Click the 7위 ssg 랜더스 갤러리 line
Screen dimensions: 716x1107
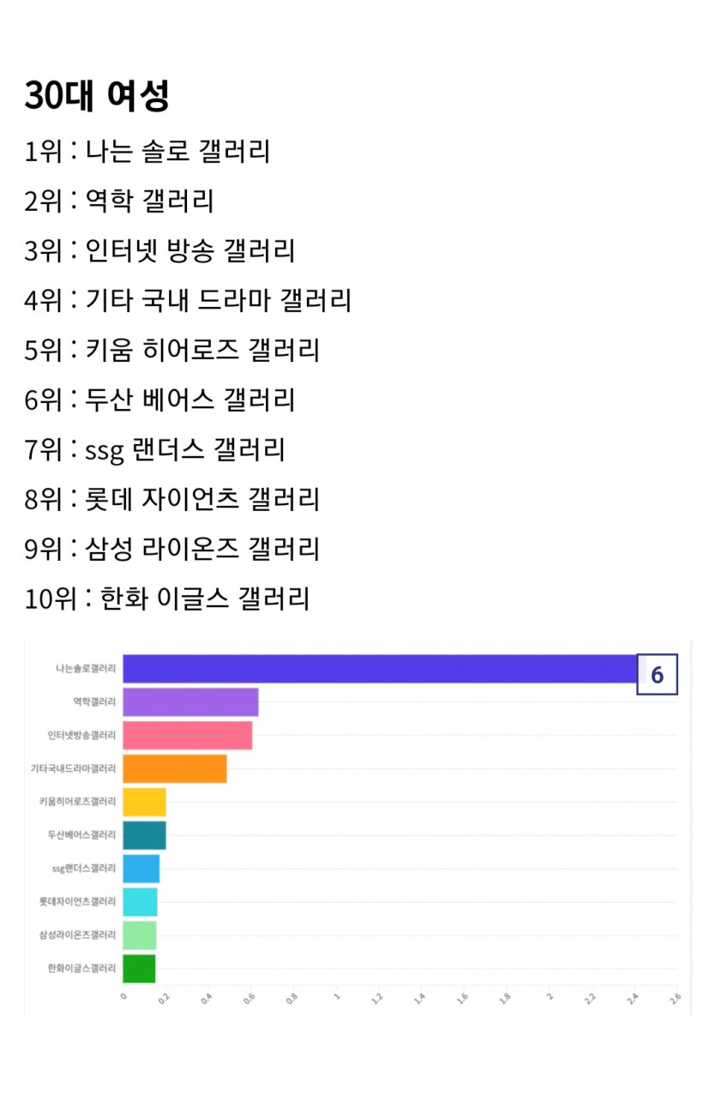[154, 449]
